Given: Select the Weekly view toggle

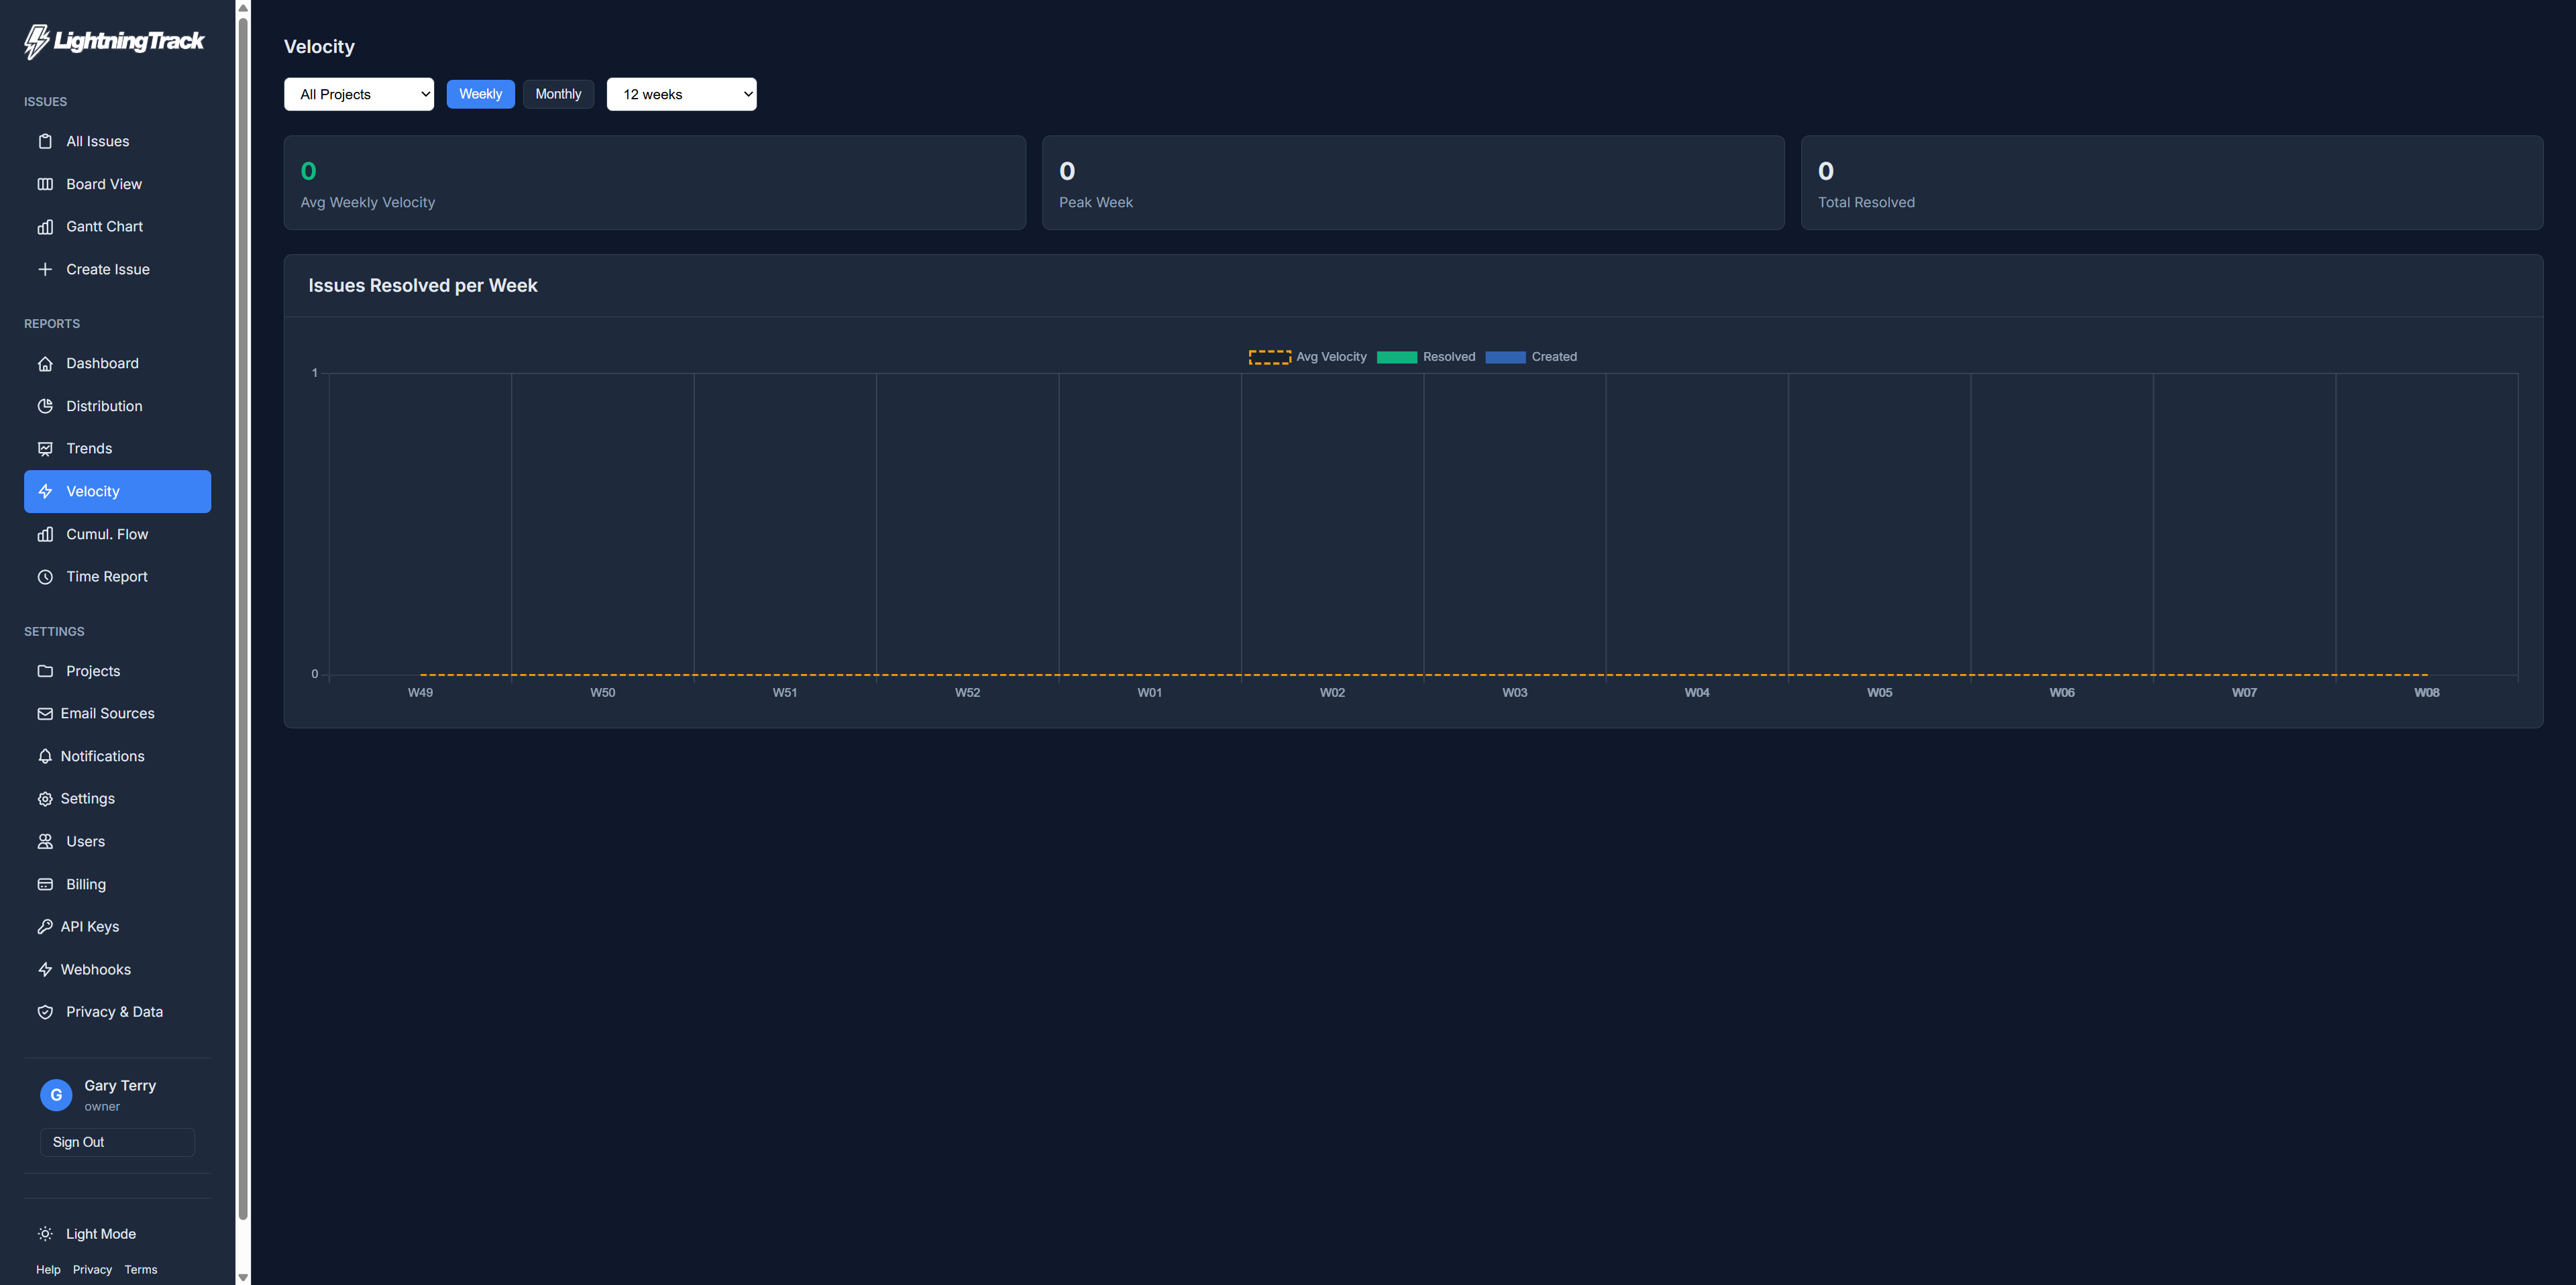Looking at the screenshot, I should [x=480, y=94].
